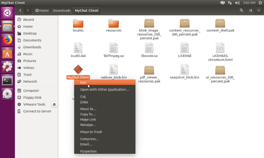Open the network connections indicator menu
Screen dimensions: 264x158
click(230, 3)
